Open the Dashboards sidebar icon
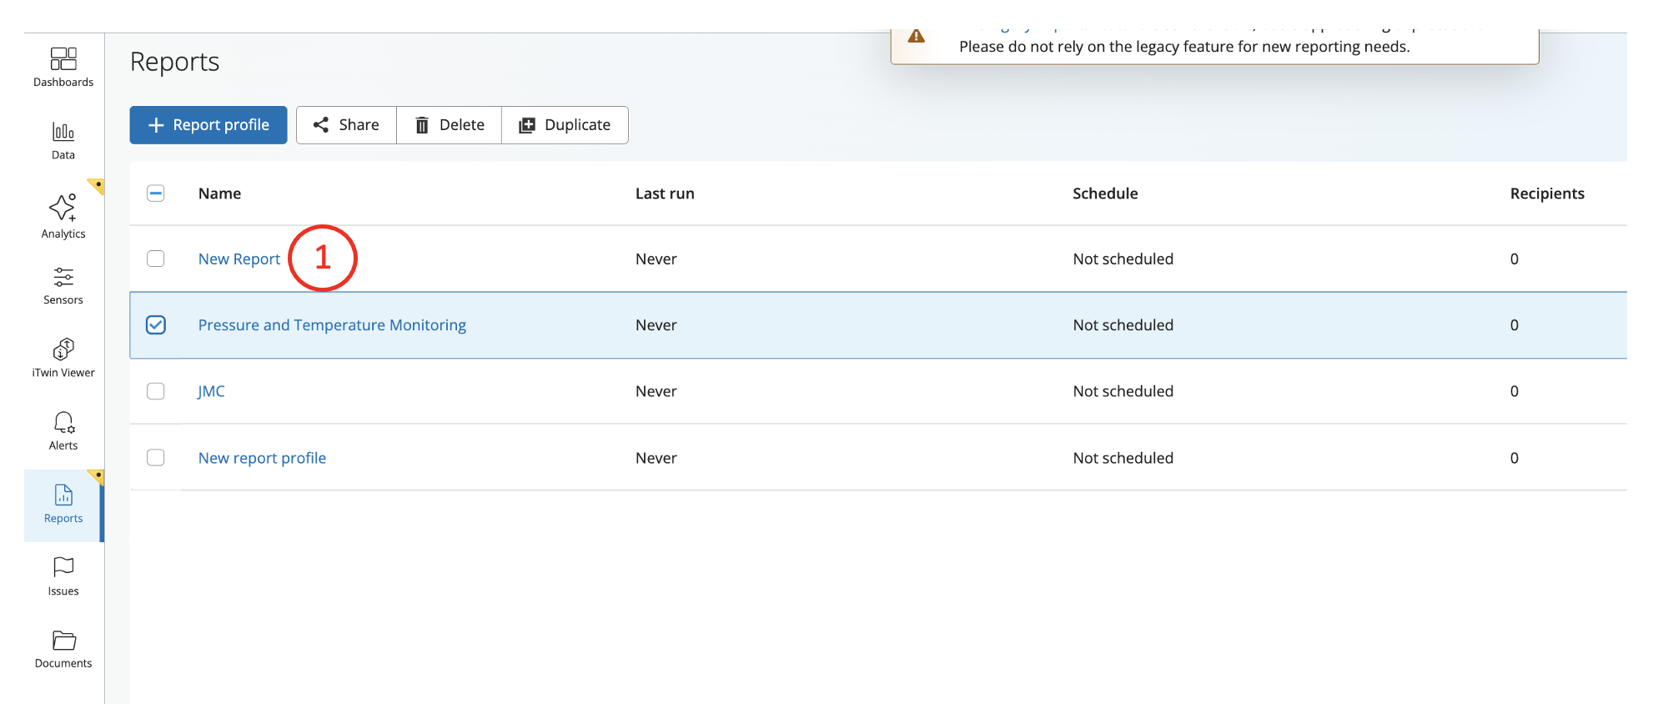Viewport: 1658px width, 704px height. pyautogui.click(x=63, y=59)
